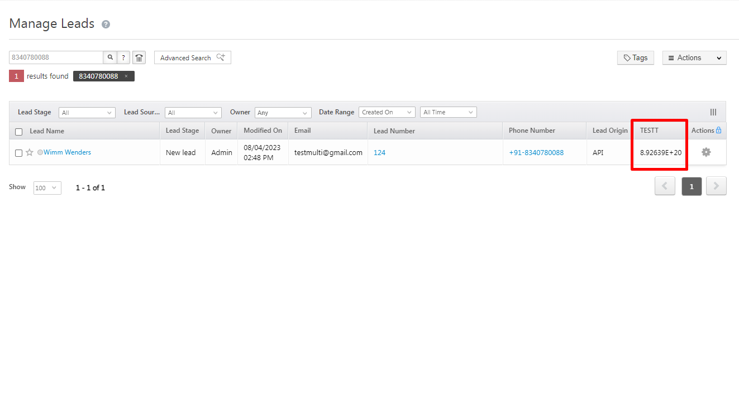Remove the 8340780088 search filter tag
The width and height of the screenshot is (739, 405).
(126, 76)
